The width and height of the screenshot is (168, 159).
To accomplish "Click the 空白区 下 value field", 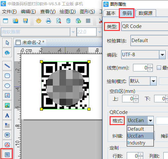I will 160,99.
